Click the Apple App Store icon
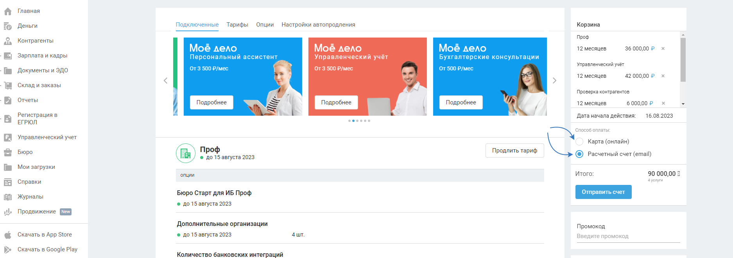Viewport: 733px width, 258px height. tap(8, 235)
